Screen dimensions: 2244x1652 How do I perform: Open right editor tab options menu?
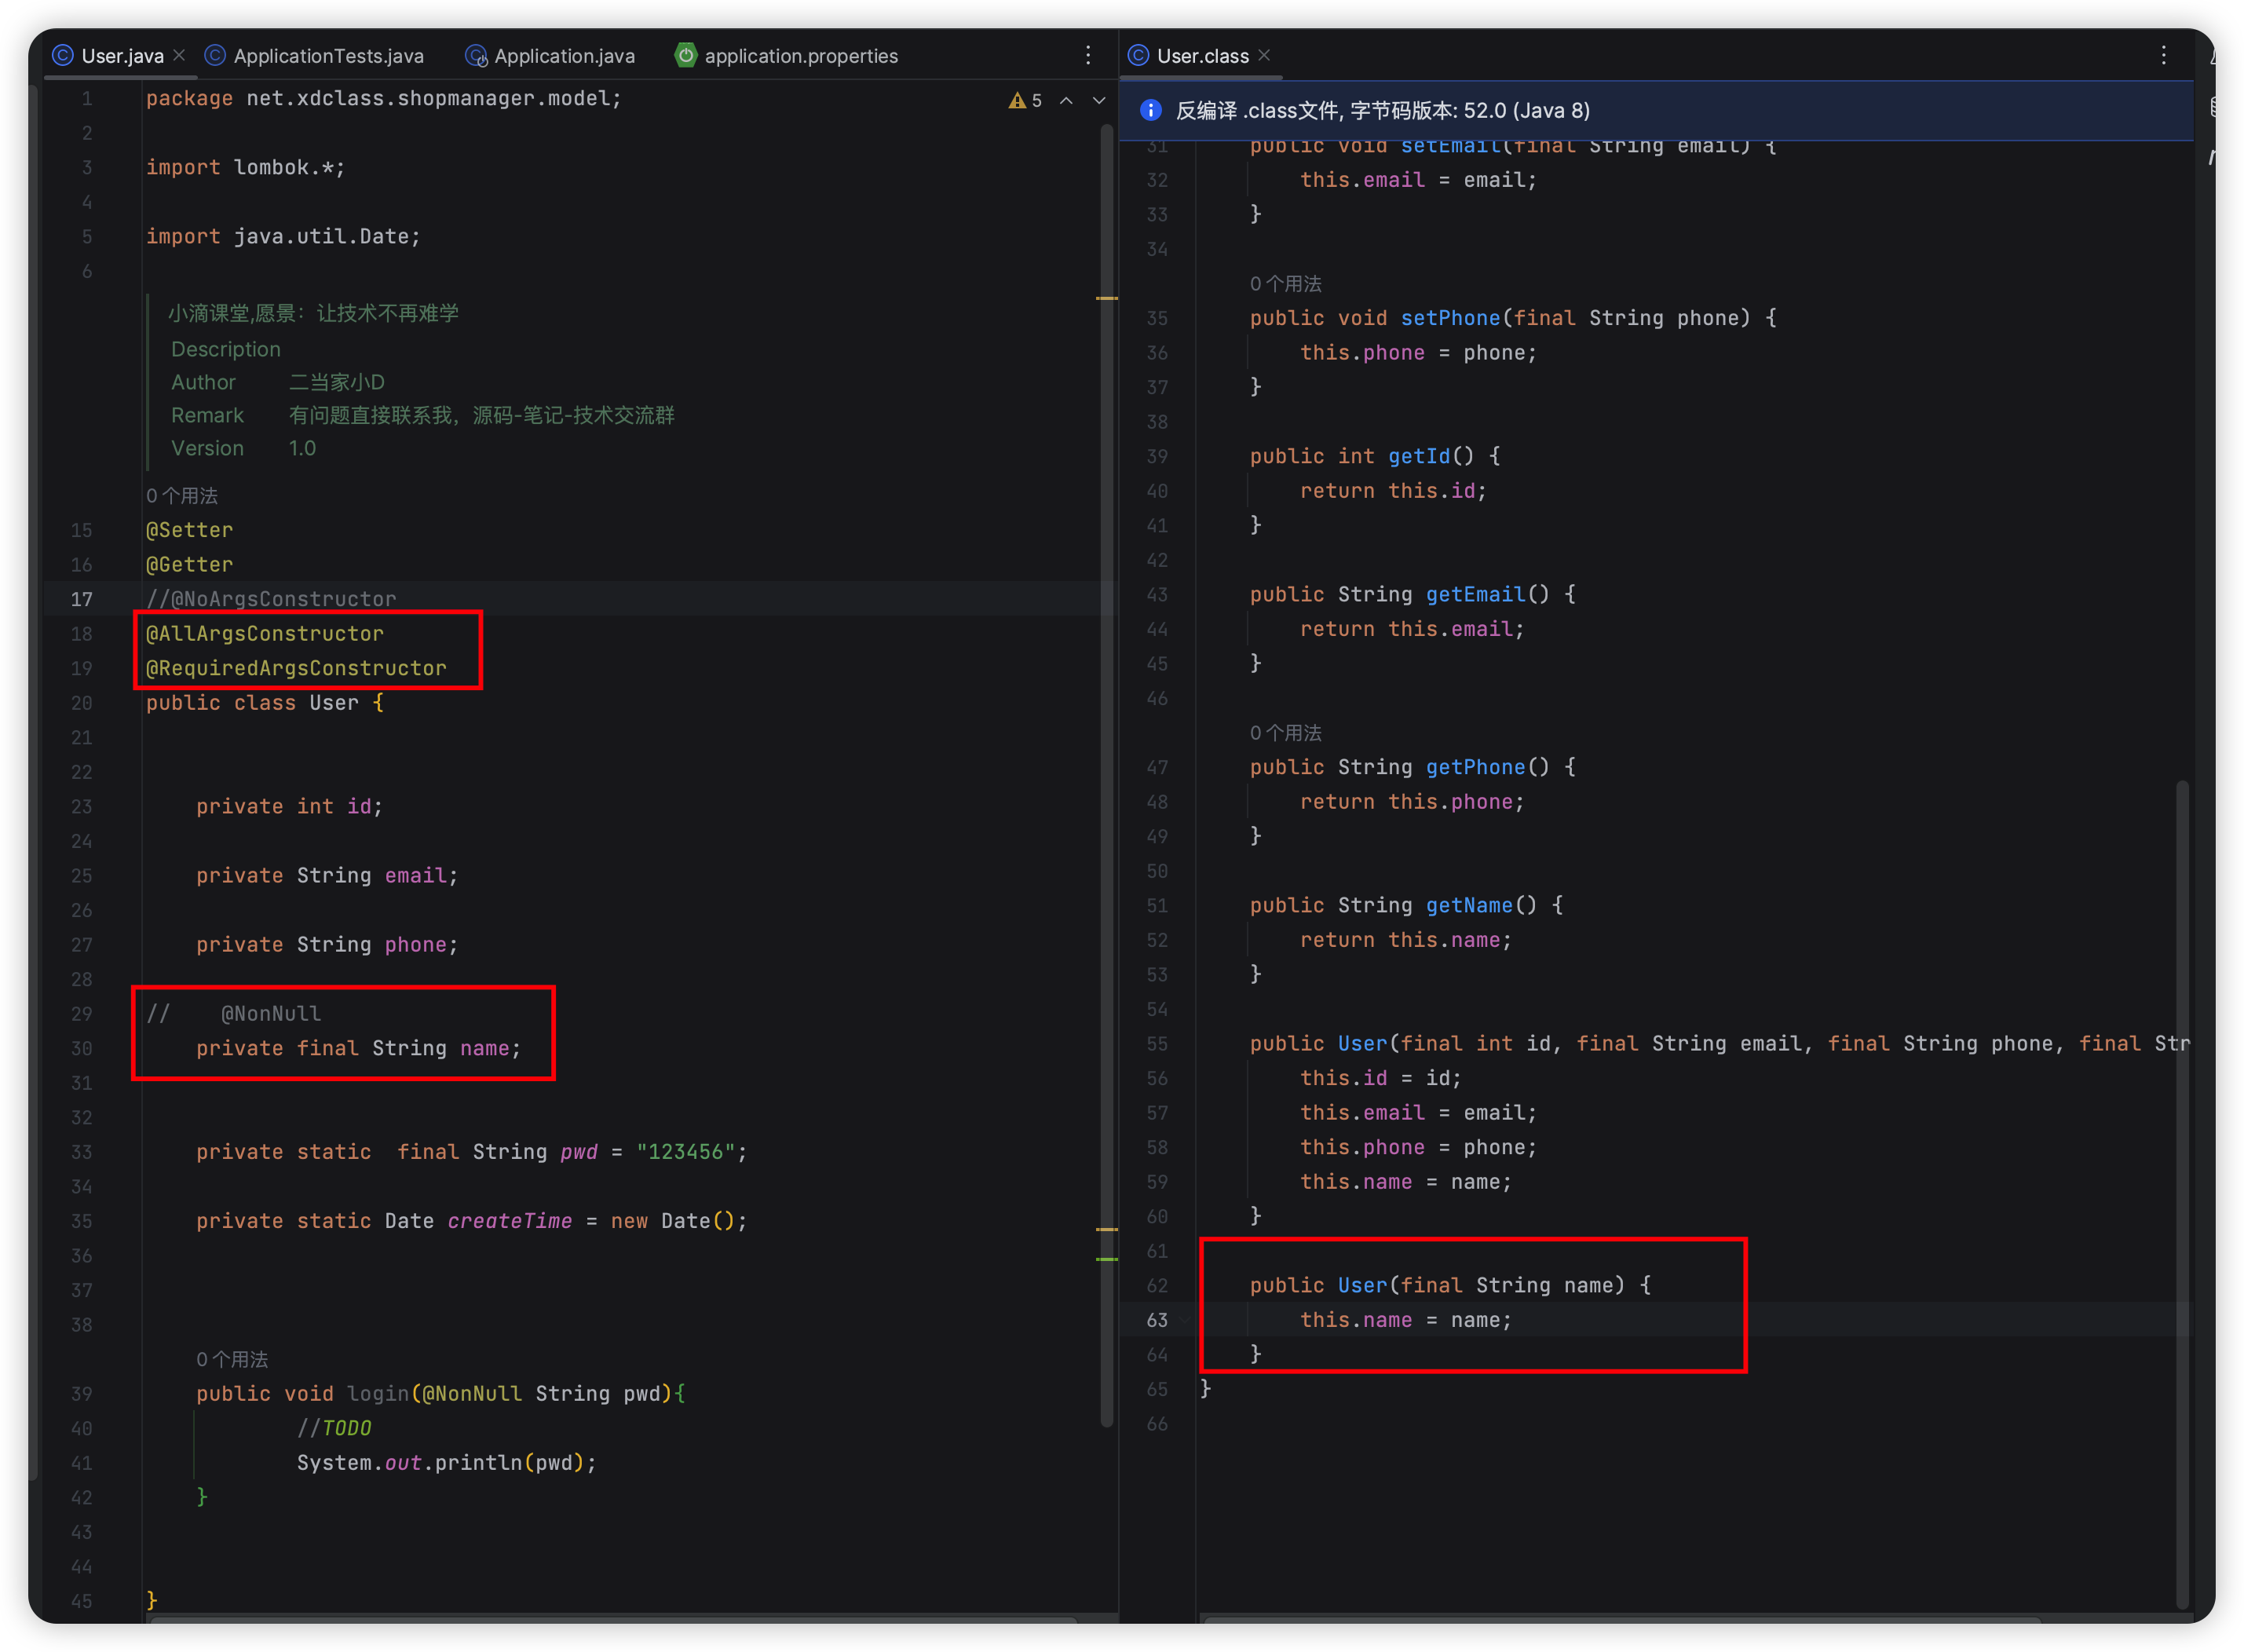coord(2163,55)
